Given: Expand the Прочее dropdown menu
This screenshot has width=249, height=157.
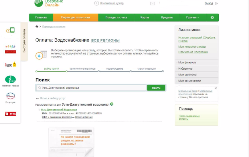Looking at the screenshot, I should [192, 17].
